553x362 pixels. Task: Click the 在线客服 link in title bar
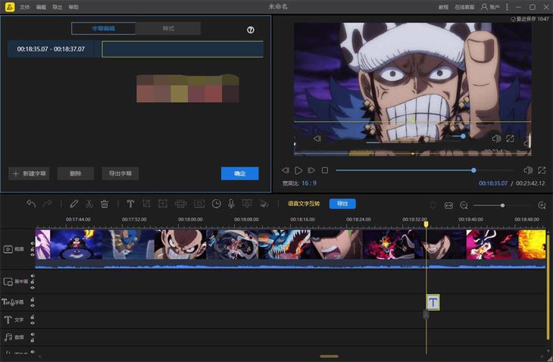pyautogui.click(x=464, y=7)
